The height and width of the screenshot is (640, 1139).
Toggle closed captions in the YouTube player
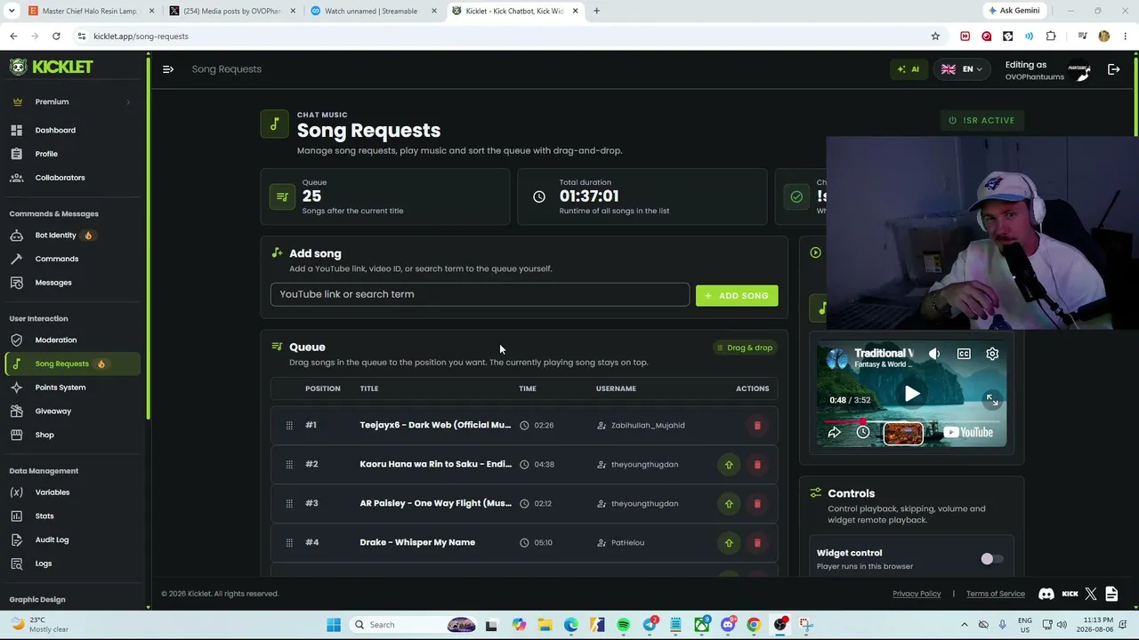point(964,354)
